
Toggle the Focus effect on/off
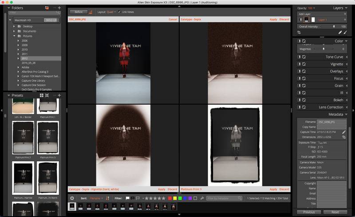point(299,79)
